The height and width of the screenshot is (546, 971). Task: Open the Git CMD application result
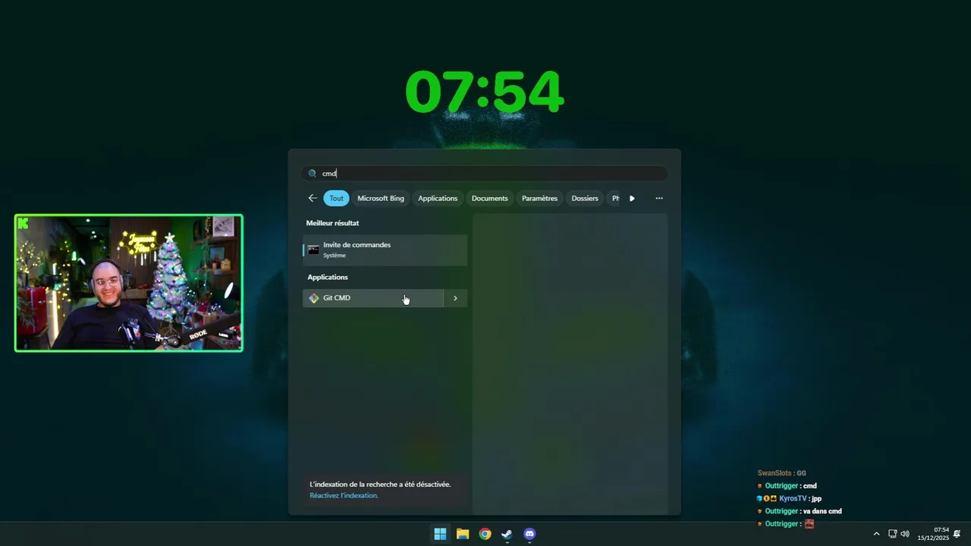coord(372,298)
